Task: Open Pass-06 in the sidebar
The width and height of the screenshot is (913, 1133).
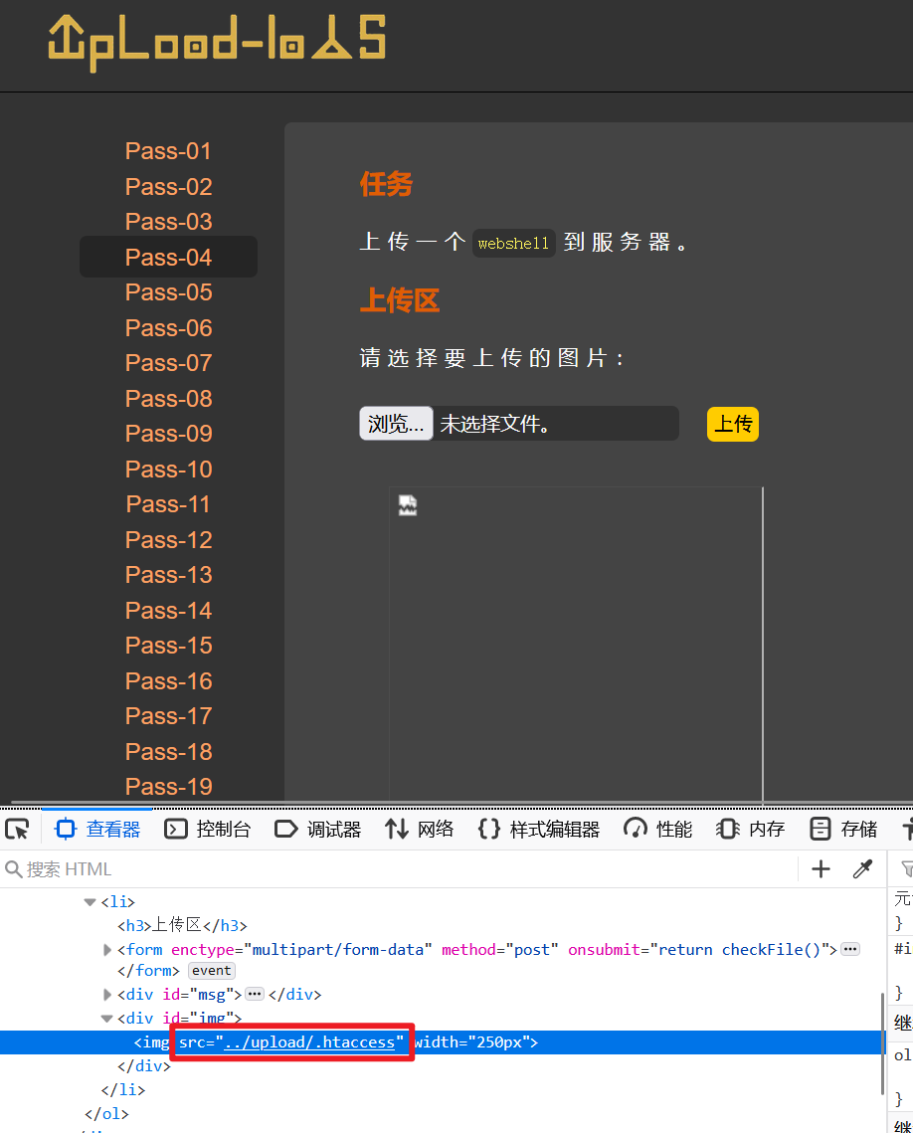Action: coord(168,327)
